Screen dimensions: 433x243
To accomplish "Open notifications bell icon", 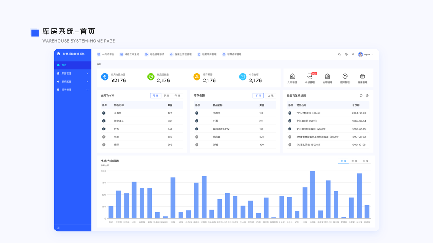I will point(353,55).
